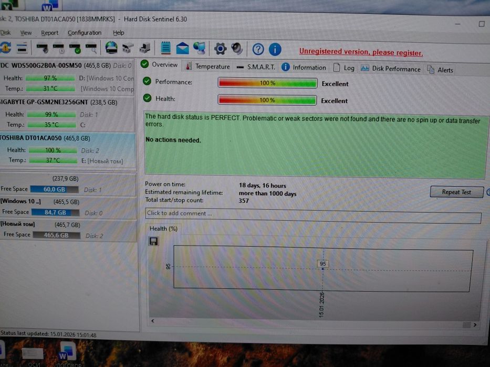Click the question mark help icon

pos(258,49)
